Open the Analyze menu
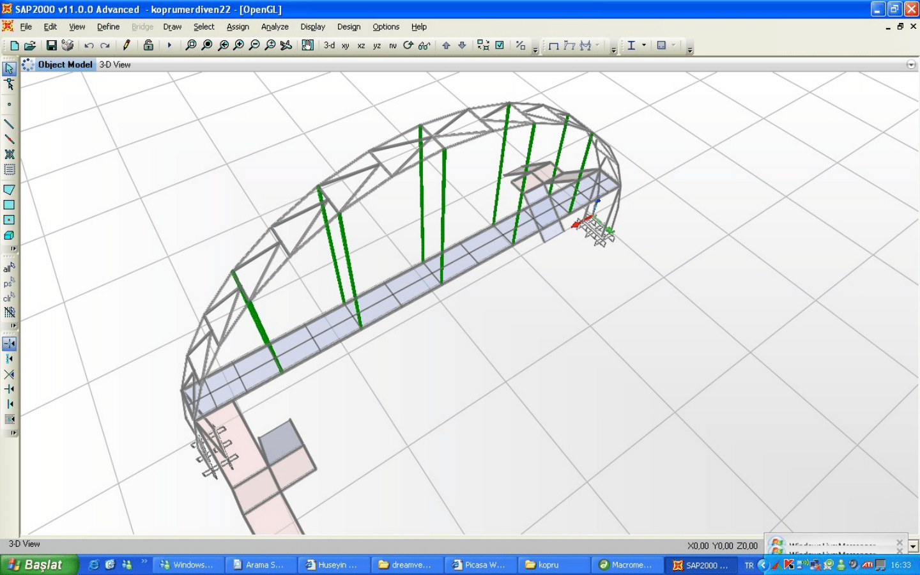920x575 pixels. pos(275,27)
